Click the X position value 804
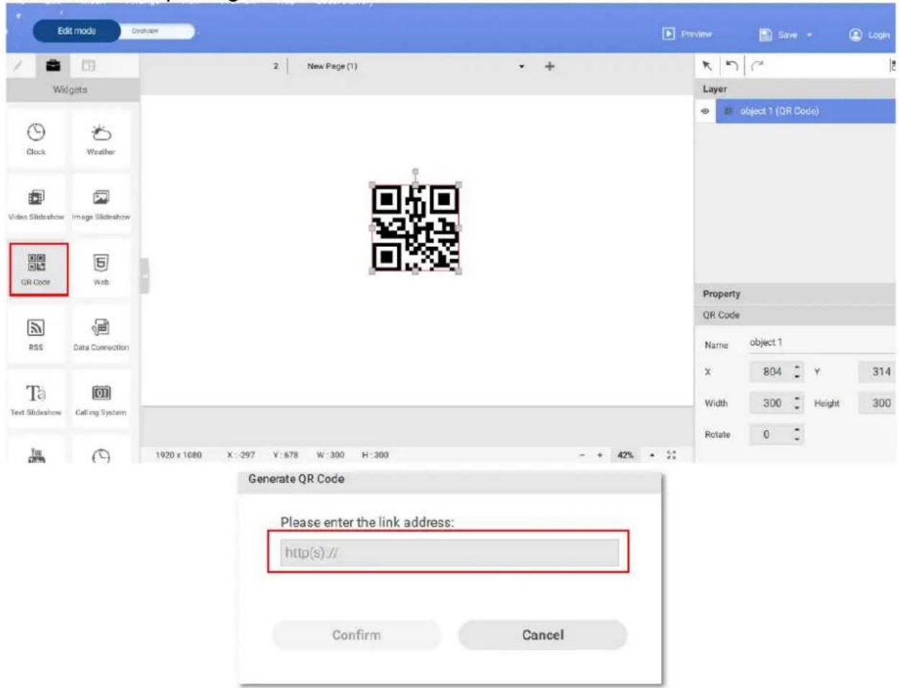The height and width of the screenshot is (688, 901). click(771, 372)
